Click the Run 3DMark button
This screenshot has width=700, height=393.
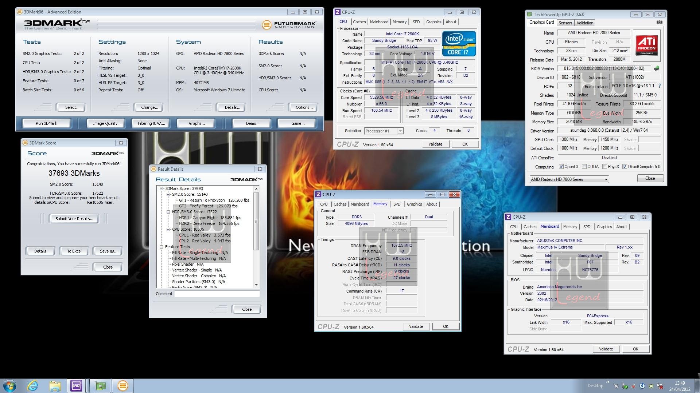coord(46,123)
